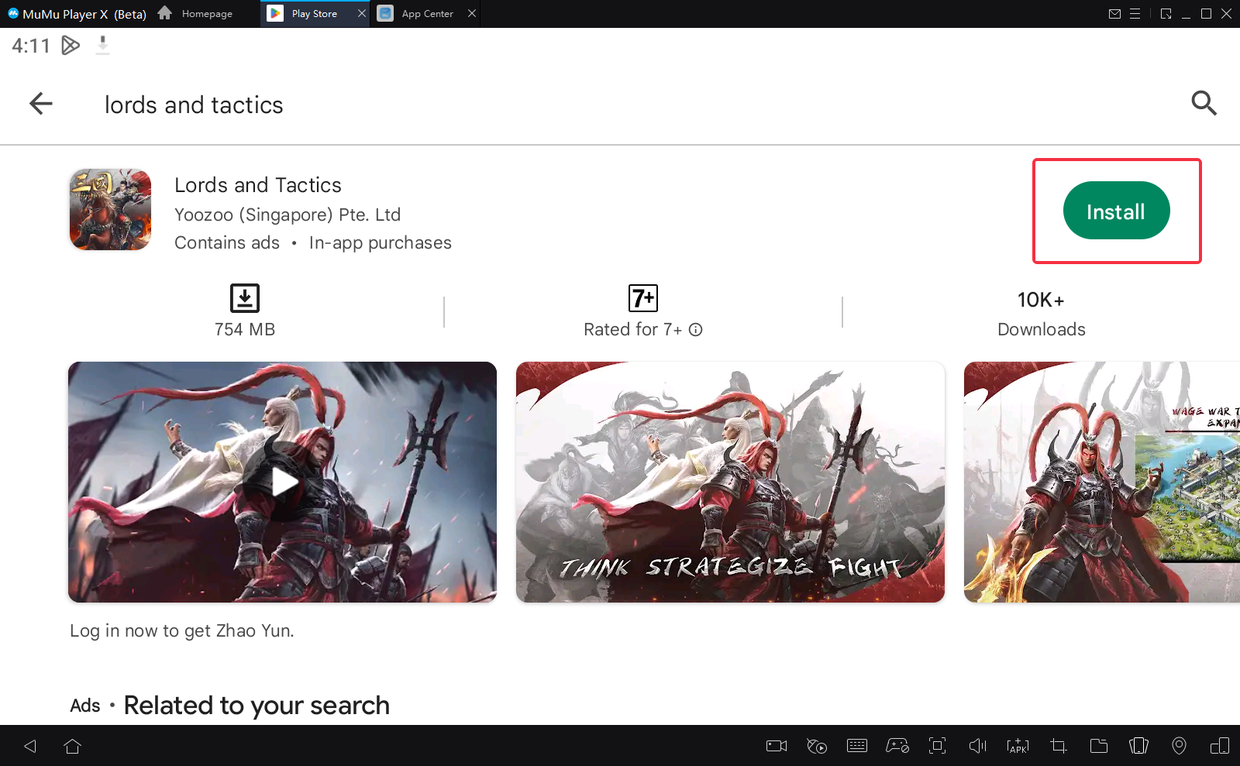This screenshot has height=766, width=1240.
Task: Rotate screen using the shake phone icon
Action: pos(1138,746)
